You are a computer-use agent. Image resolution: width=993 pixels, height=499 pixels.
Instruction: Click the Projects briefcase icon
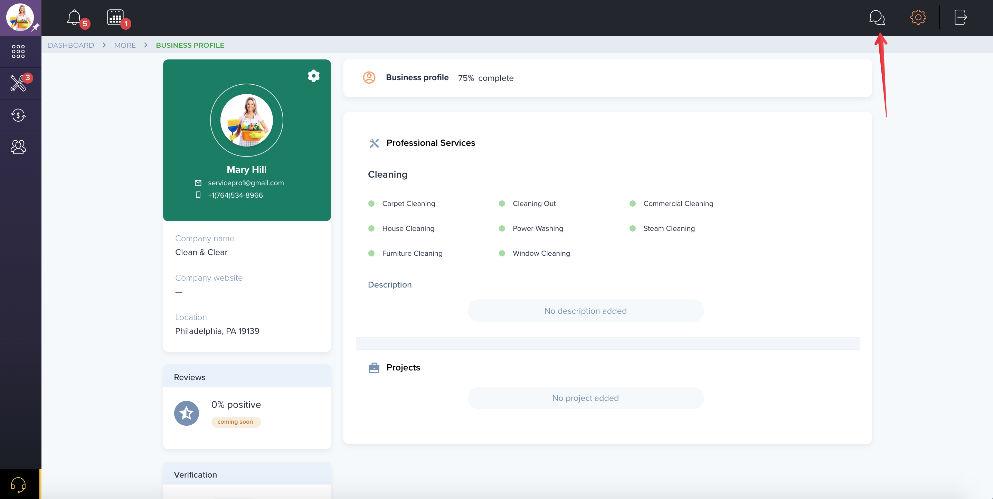(x=374, y=367)
